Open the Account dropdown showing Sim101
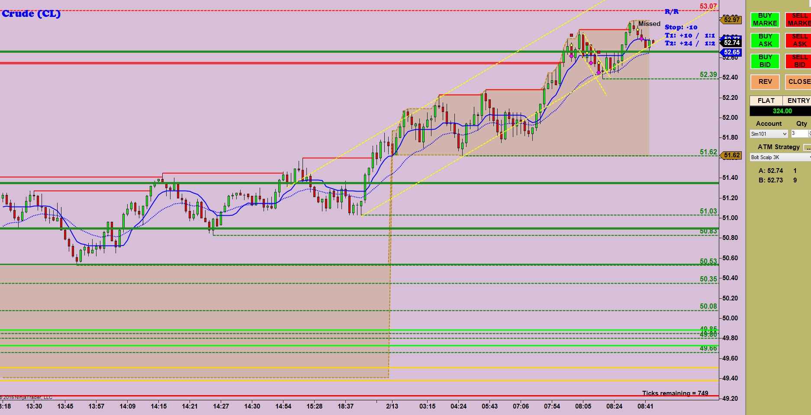Image resolution: width=811 pixels, height=415 pixels. (x=769, y=134)
